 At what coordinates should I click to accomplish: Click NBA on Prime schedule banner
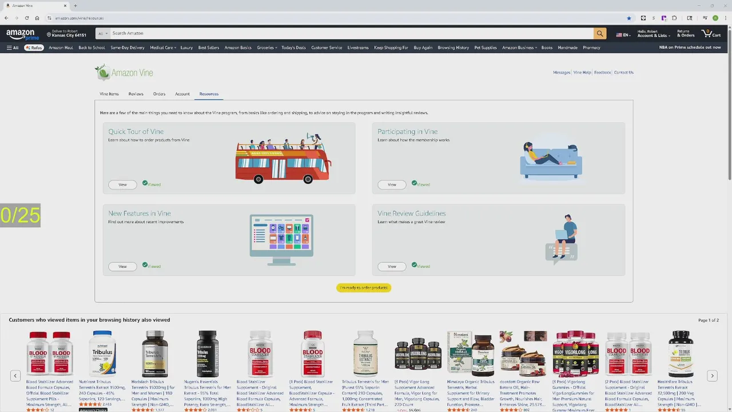tap(690, 47)
